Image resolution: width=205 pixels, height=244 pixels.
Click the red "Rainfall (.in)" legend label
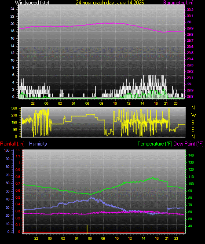12,144
